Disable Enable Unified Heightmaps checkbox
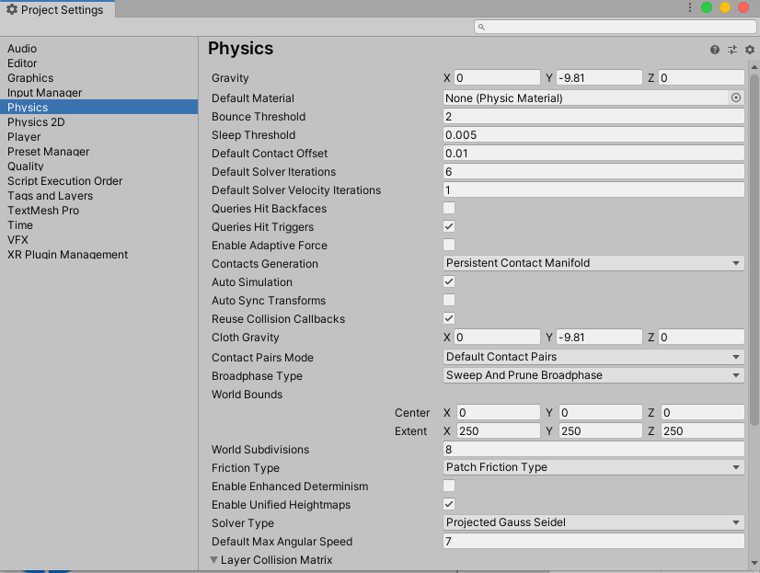760x573 pixels. click(449, 504)
